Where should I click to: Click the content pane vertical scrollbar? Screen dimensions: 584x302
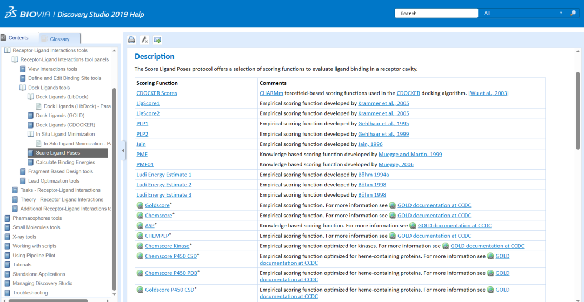click(578, 111)
